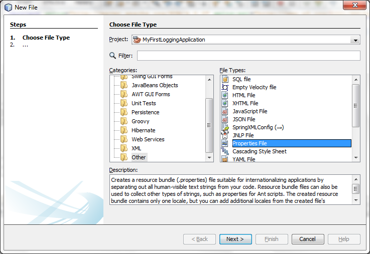Click the Cancel button
The image size is (370, 254).
tap(308, 239)
